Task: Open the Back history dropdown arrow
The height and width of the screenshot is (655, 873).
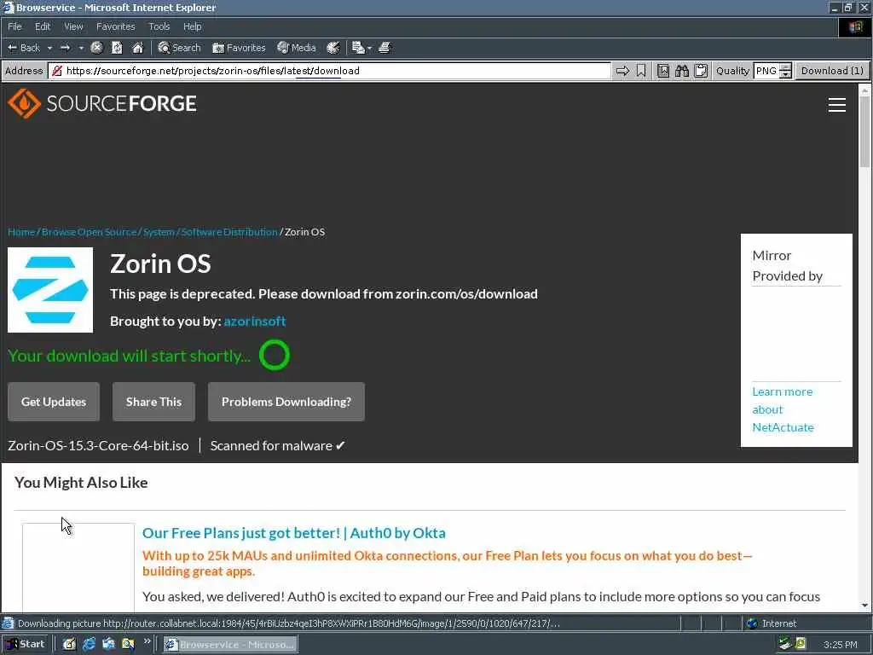Action: pos(49,49)
